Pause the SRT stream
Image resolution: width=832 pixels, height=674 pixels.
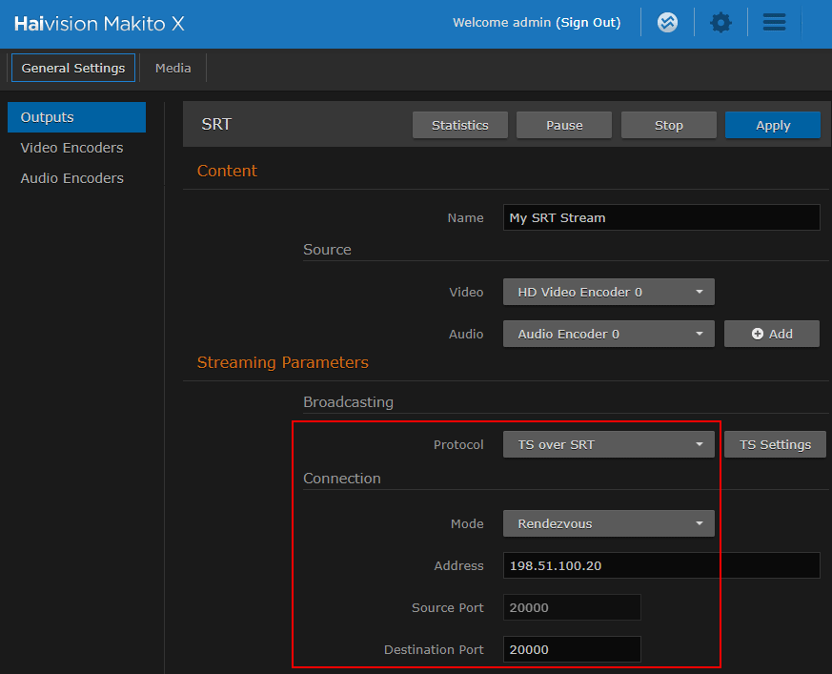click(x=564, y=125)
